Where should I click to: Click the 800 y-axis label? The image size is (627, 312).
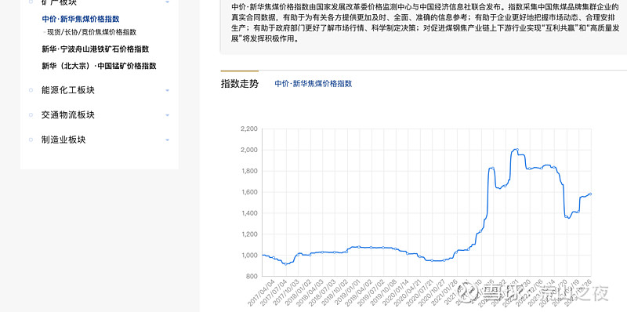tap(252, 277)
